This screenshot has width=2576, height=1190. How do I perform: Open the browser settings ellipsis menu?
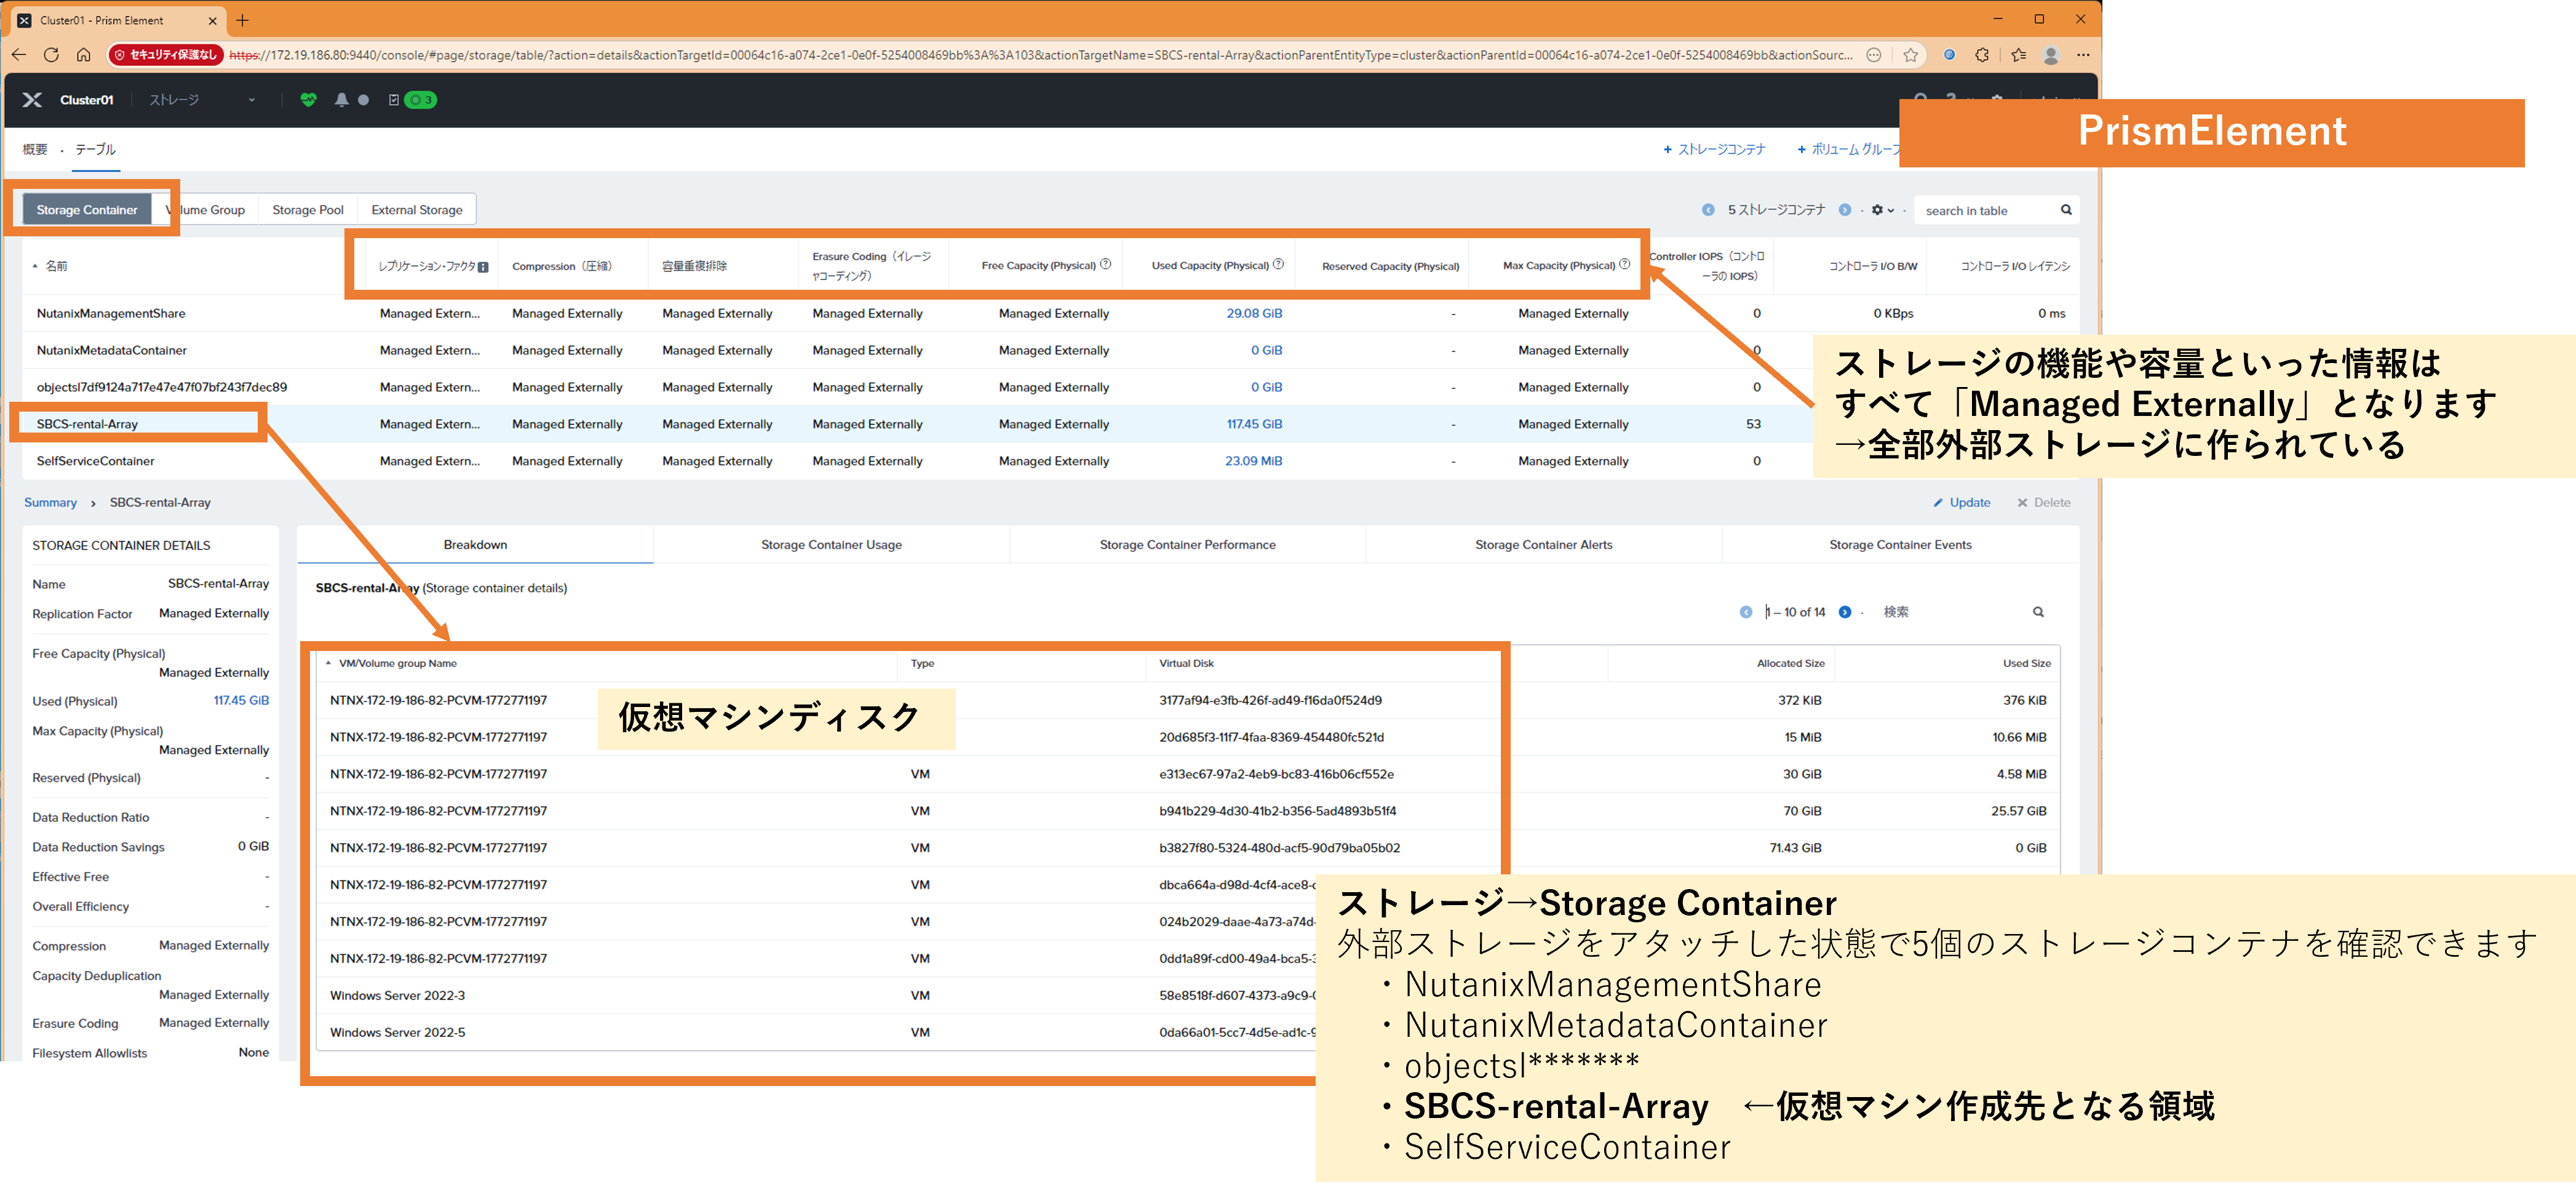[x=2083, y=55]
